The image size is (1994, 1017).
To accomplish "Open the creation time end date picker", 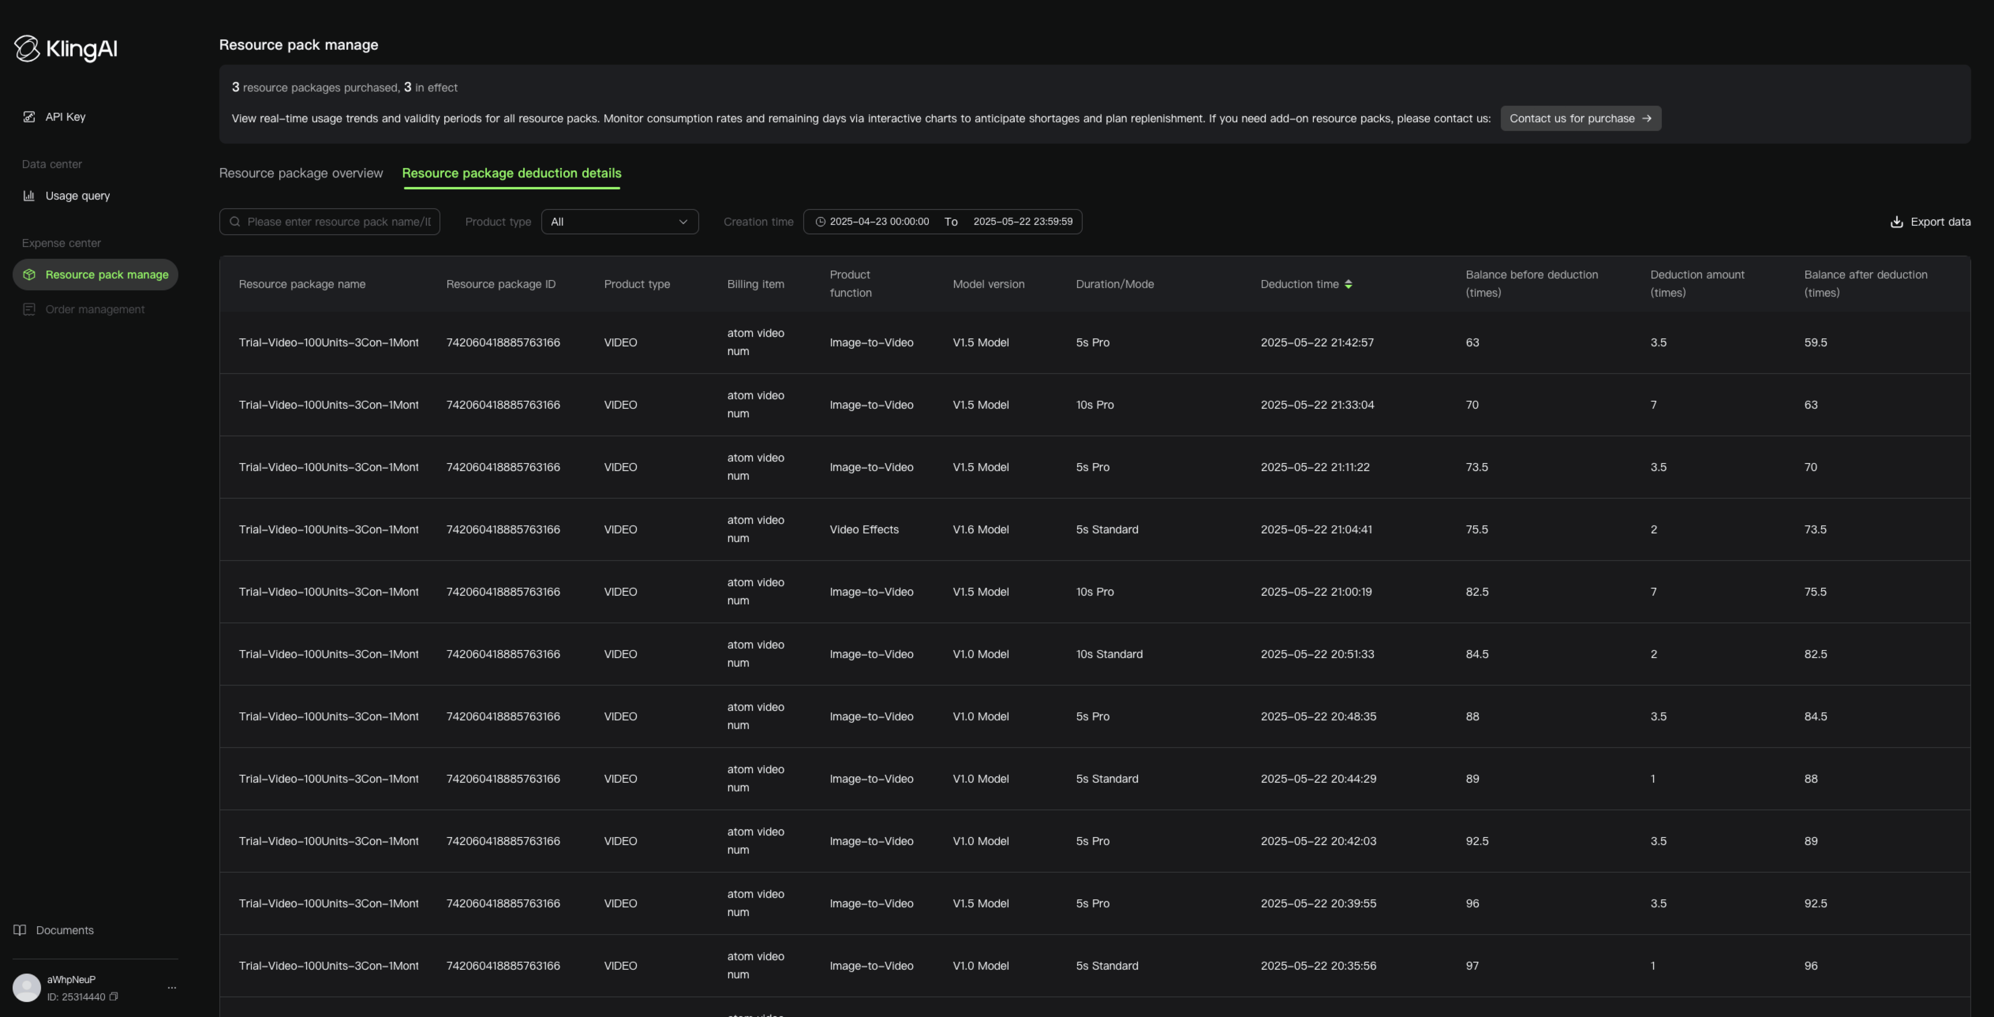I will point(1023,222).
